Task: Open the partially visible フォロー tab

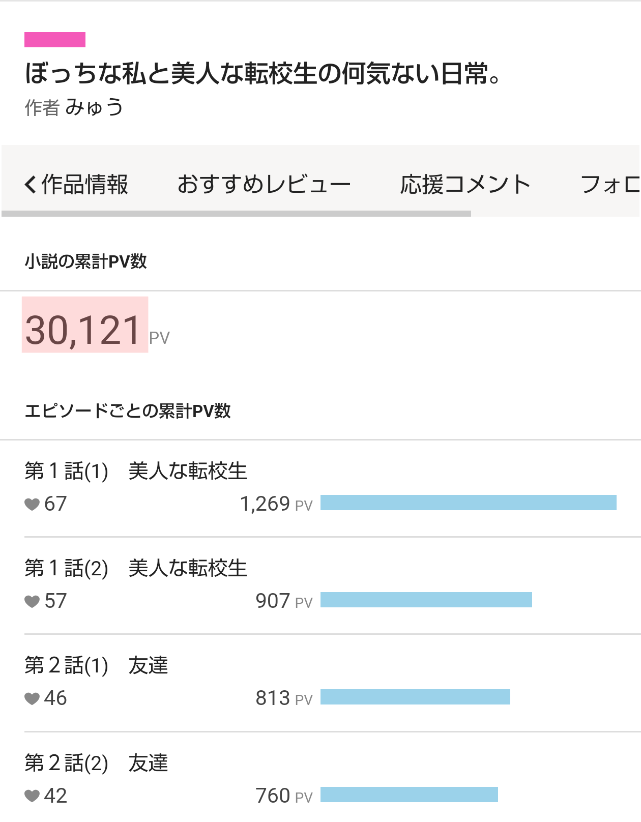Action: pyautogui.click(x=609, y=185)
